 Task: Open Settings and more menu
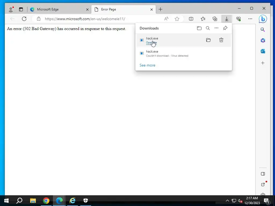click(x=250, y=19)
